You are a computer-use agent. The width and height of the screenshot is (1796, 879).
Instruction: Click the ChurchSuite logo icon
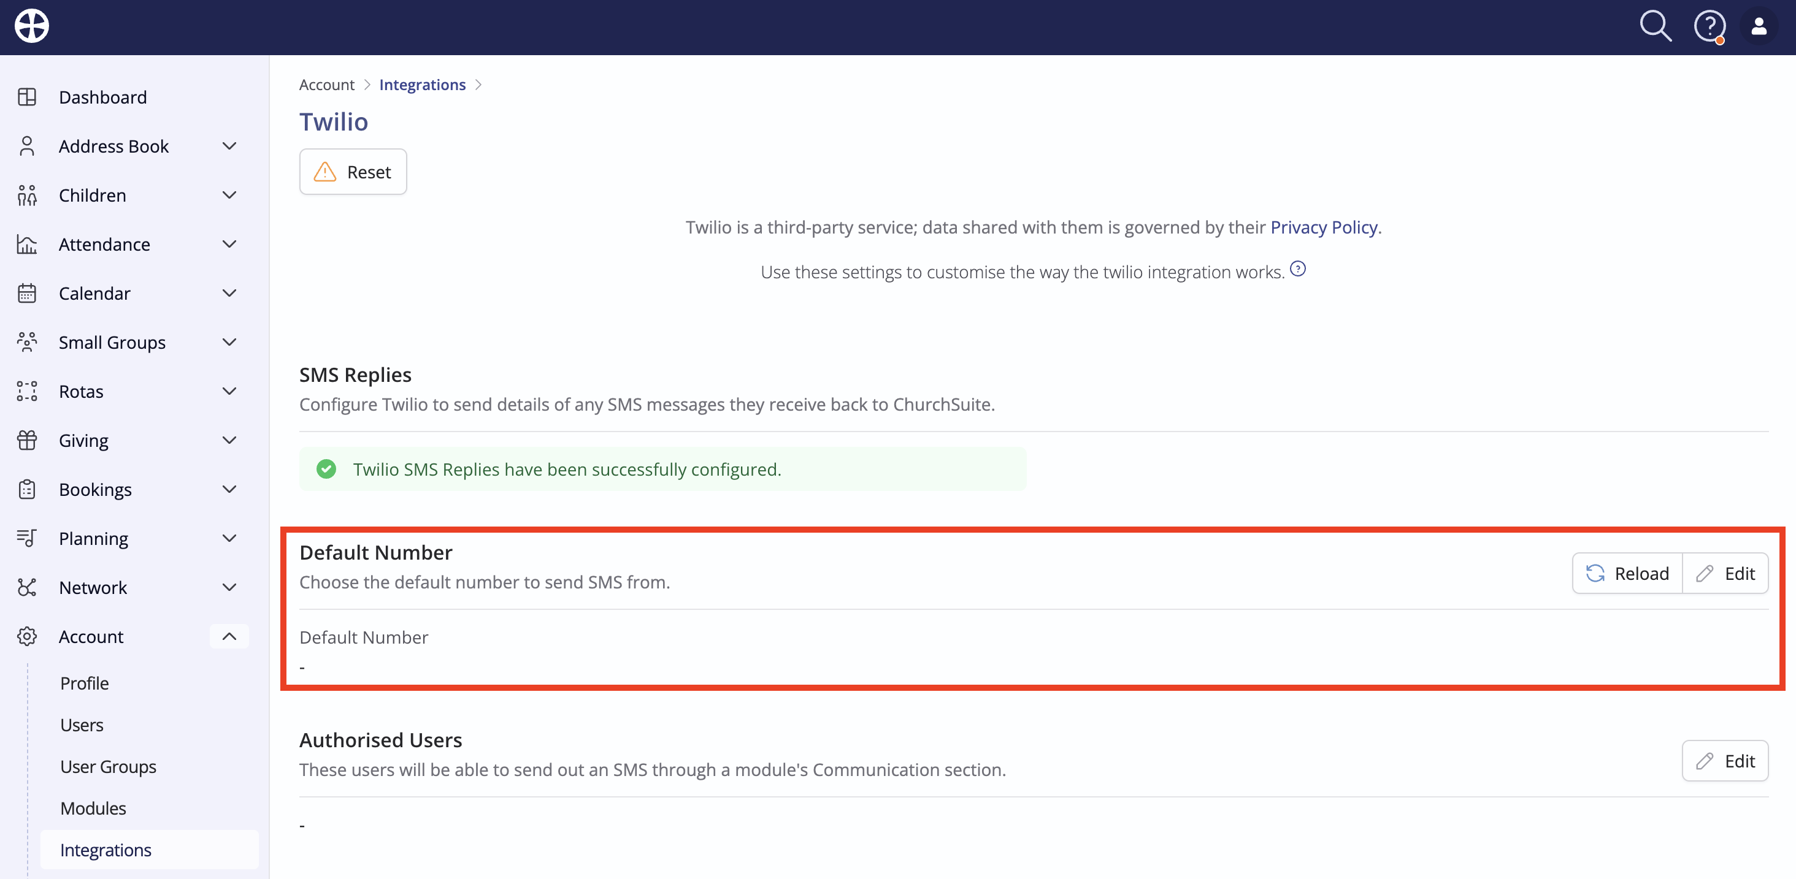32,26
